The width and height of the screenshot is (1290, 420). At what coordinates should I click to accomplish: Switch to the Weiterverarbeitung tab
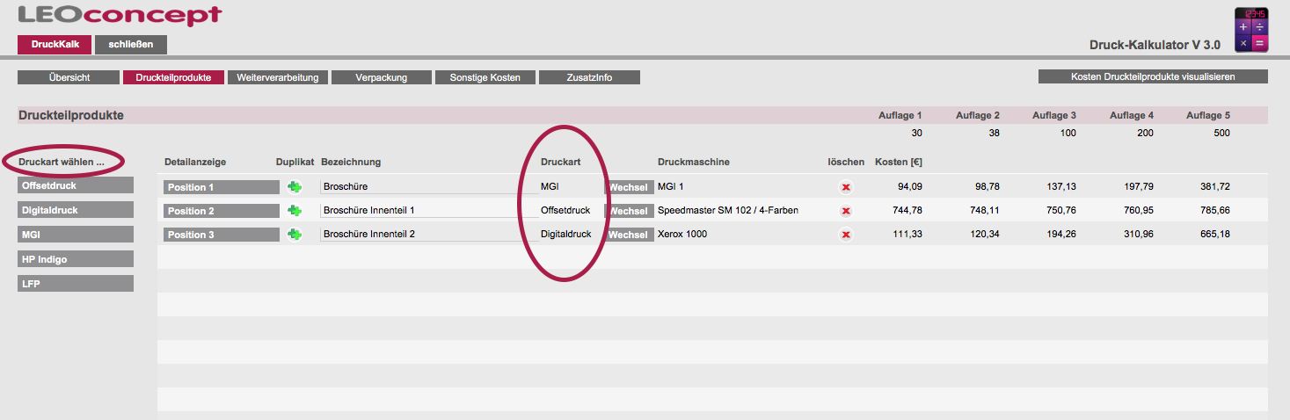277,77
